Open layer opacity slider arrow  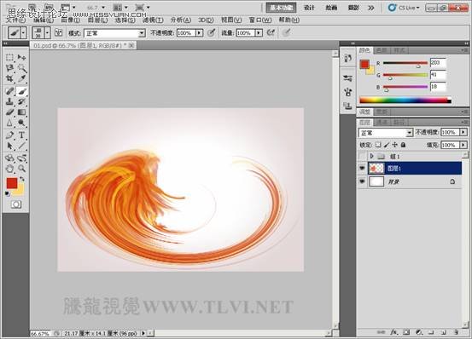pyautogui.click(x=463, y=132)
